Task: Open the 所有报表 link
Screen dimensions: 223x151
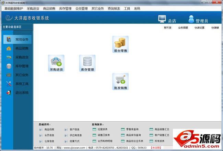Action: (x=157, y=141)
